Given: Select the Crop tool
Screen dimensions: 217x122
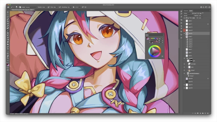Looking at the screenshot, I should tap(8, 21).
